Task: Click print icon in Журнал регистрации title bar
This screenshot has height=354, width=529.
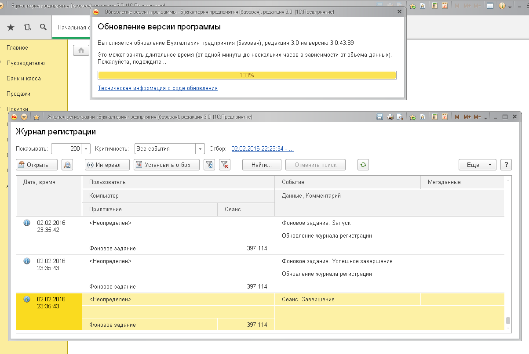Action: click(x=390, y=117)
